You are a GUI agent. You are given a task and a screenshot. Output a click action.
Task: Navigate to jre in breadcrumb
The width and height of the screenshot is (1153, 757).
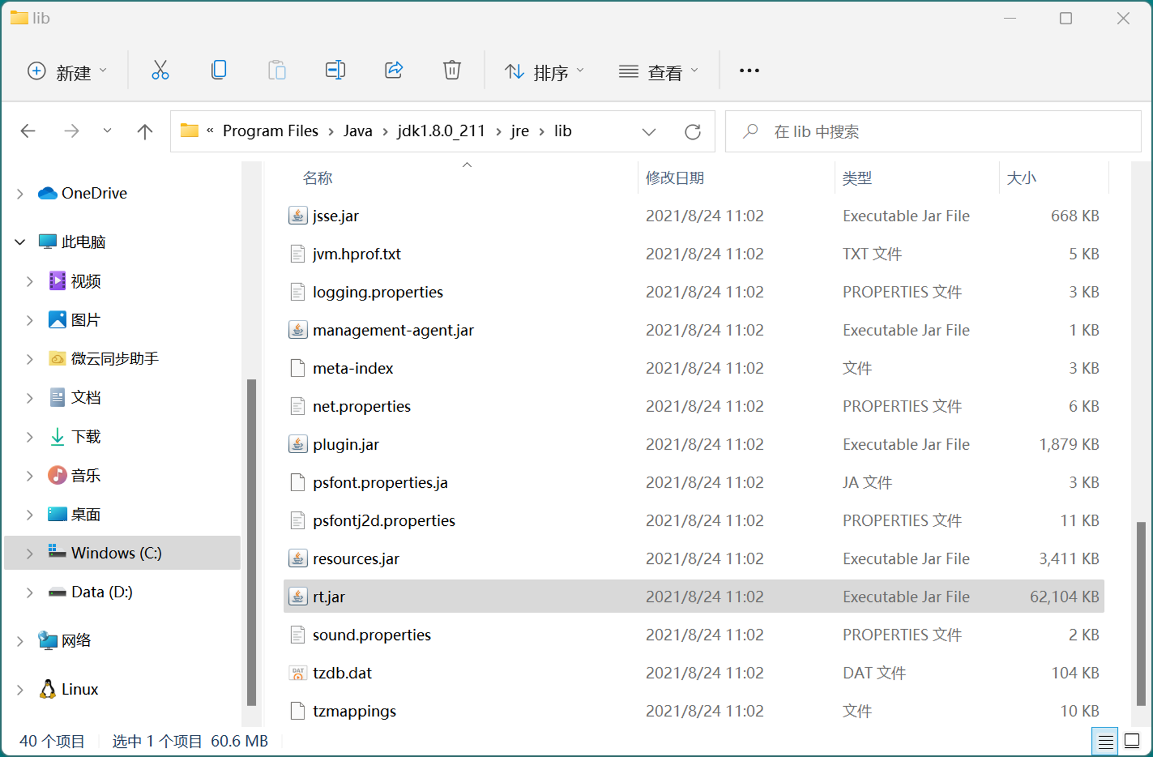pyautogui.click(x=519, y=131)
